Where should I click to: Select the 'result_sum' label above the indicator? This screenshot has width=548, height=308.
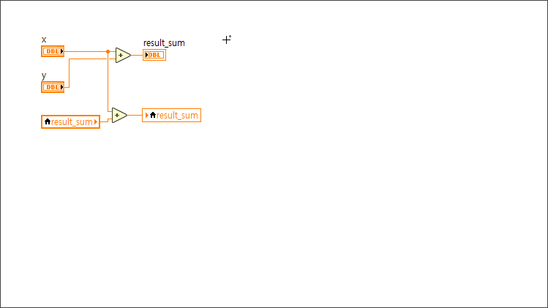pos(164,43)
